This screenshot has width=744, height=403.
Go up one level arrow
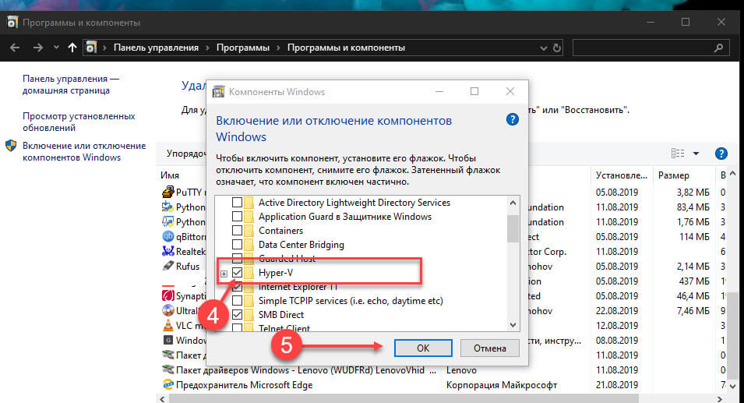72,48
